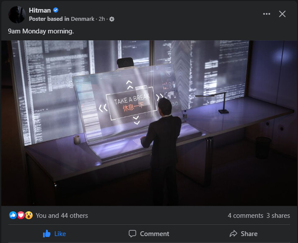Click the blue verified badge

[x=56, y=10]
